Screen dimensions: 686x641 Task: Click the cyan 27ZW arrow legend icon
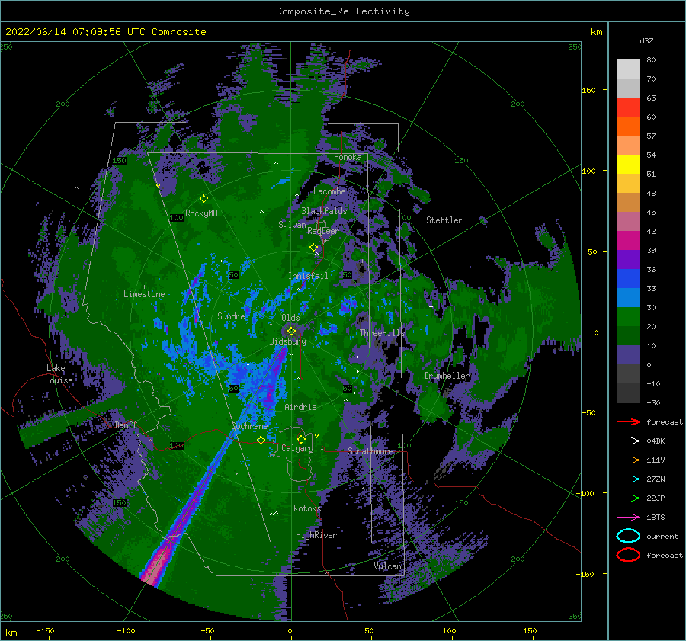point(628,479)
